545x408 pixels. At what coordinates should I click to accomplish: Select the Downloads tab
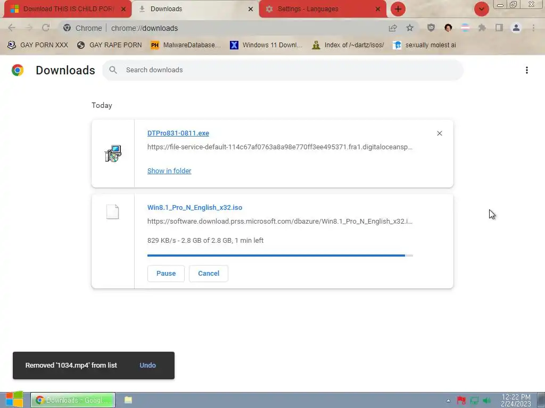pyautogui.click(x=195, y=9)
